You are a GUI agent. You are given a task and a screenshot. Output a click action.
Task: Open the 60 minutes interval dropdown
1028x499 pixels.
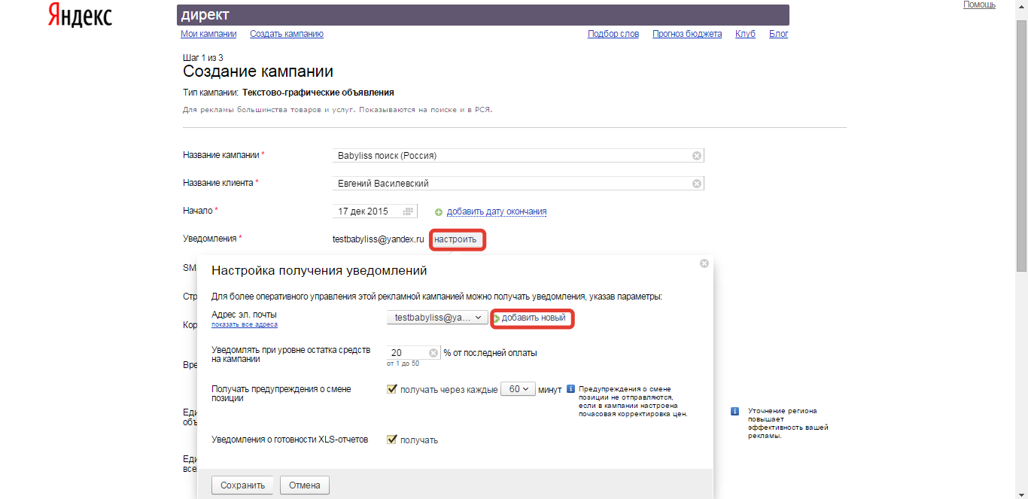(x=518, y=389)
